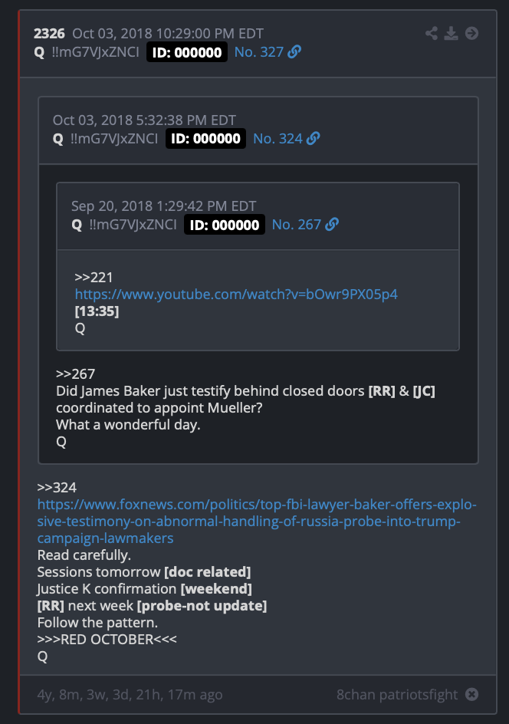Click chain link icon beside No. 267
Image resolution: width=509 pixels, height=724 pixels.
[332, 225]
